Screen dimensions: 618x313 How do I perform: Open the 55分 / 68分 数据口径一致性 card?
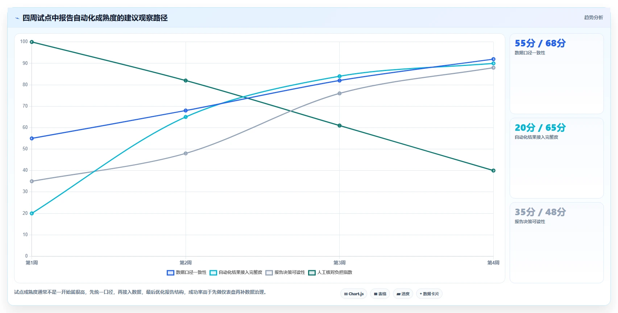pos(556,74)
